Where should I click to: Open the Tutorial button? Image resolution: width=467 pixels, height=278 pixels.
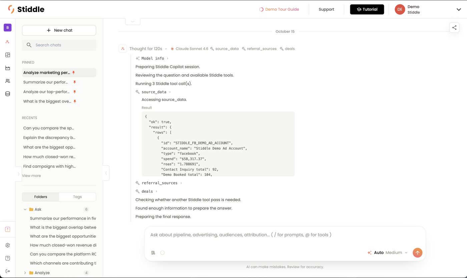click(367, 9)
